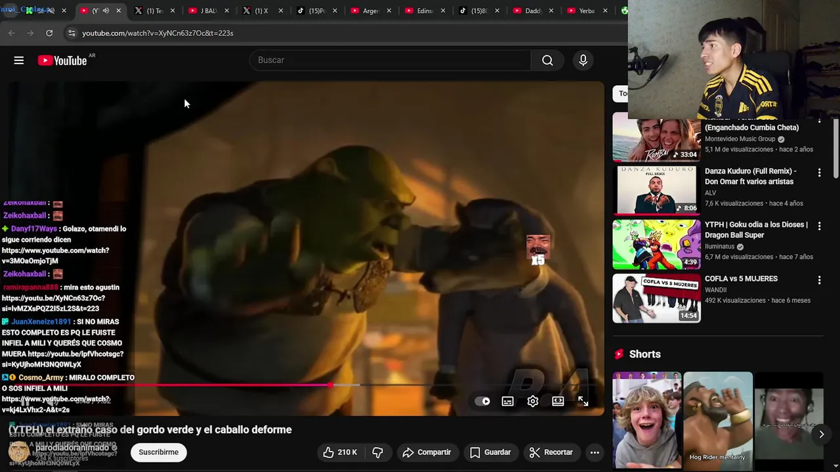Clip the video with Recortar

click(551, 452)
